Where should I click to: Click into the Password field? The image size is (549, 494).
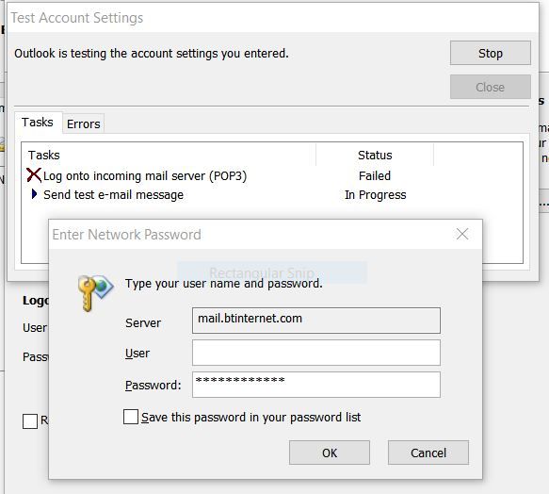click(x=316, y=385)
